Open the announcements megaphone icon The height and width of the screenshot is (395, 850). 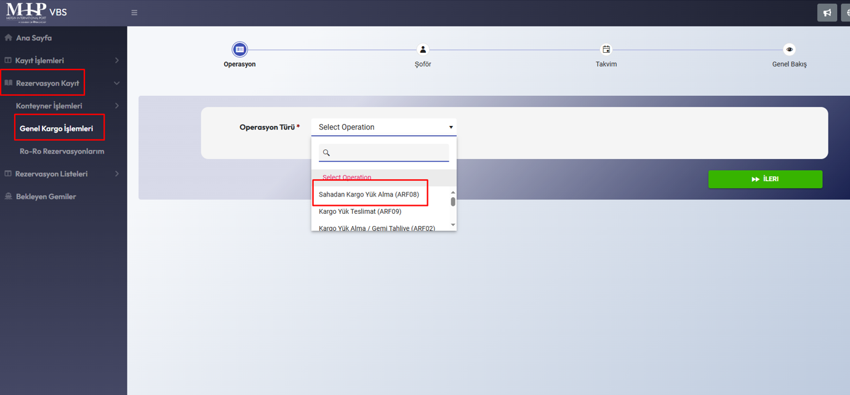(827, 12)
